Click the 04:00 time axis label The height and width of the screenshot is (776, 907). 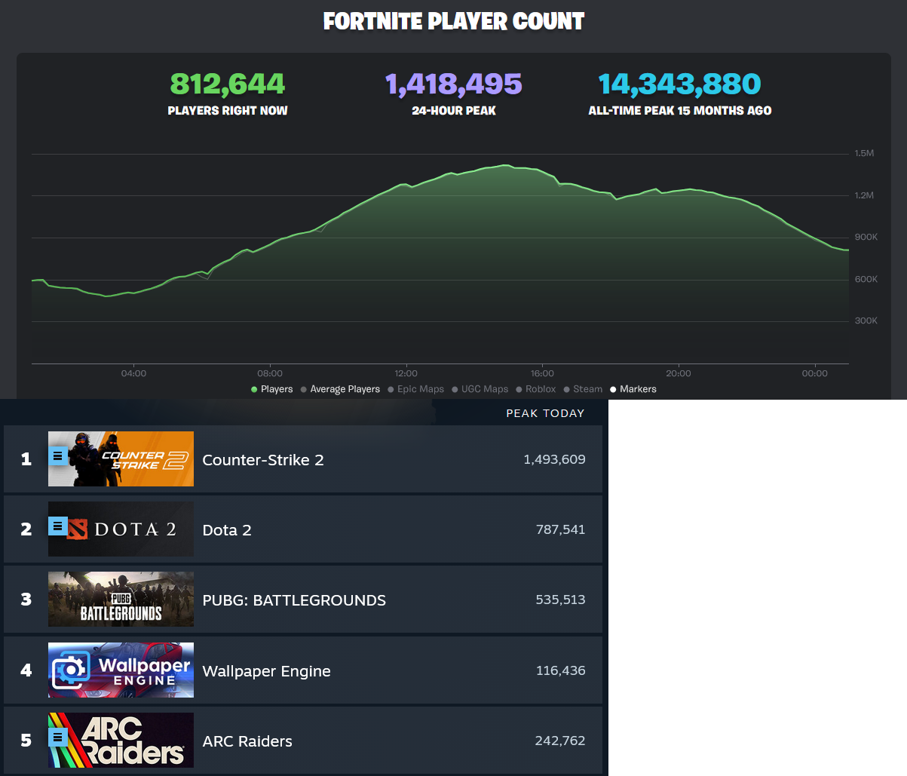click(x=133, y=373)
